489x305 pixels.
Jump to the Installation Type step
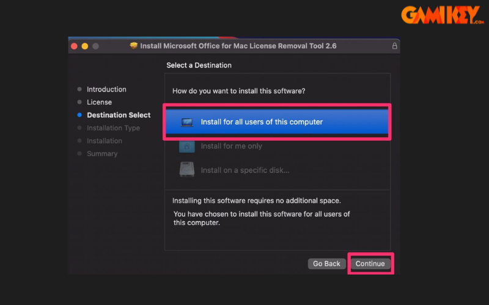pyautogui.click(x=113, y=128)
